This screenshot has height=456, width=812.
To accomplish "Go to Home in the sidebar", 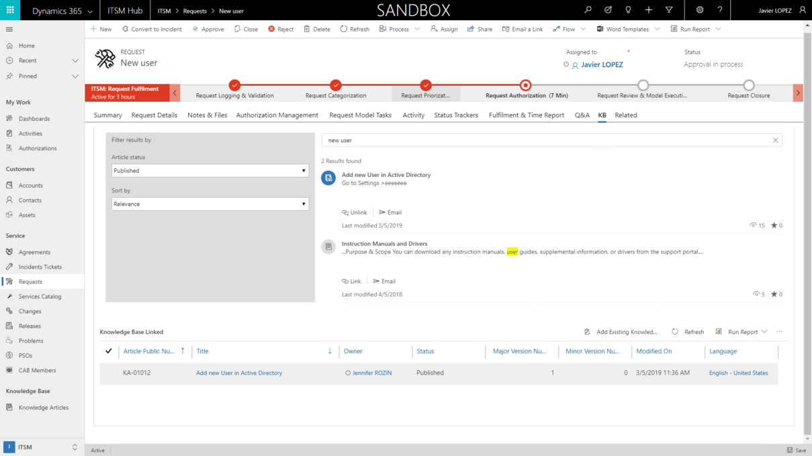I will coord(27,46).
